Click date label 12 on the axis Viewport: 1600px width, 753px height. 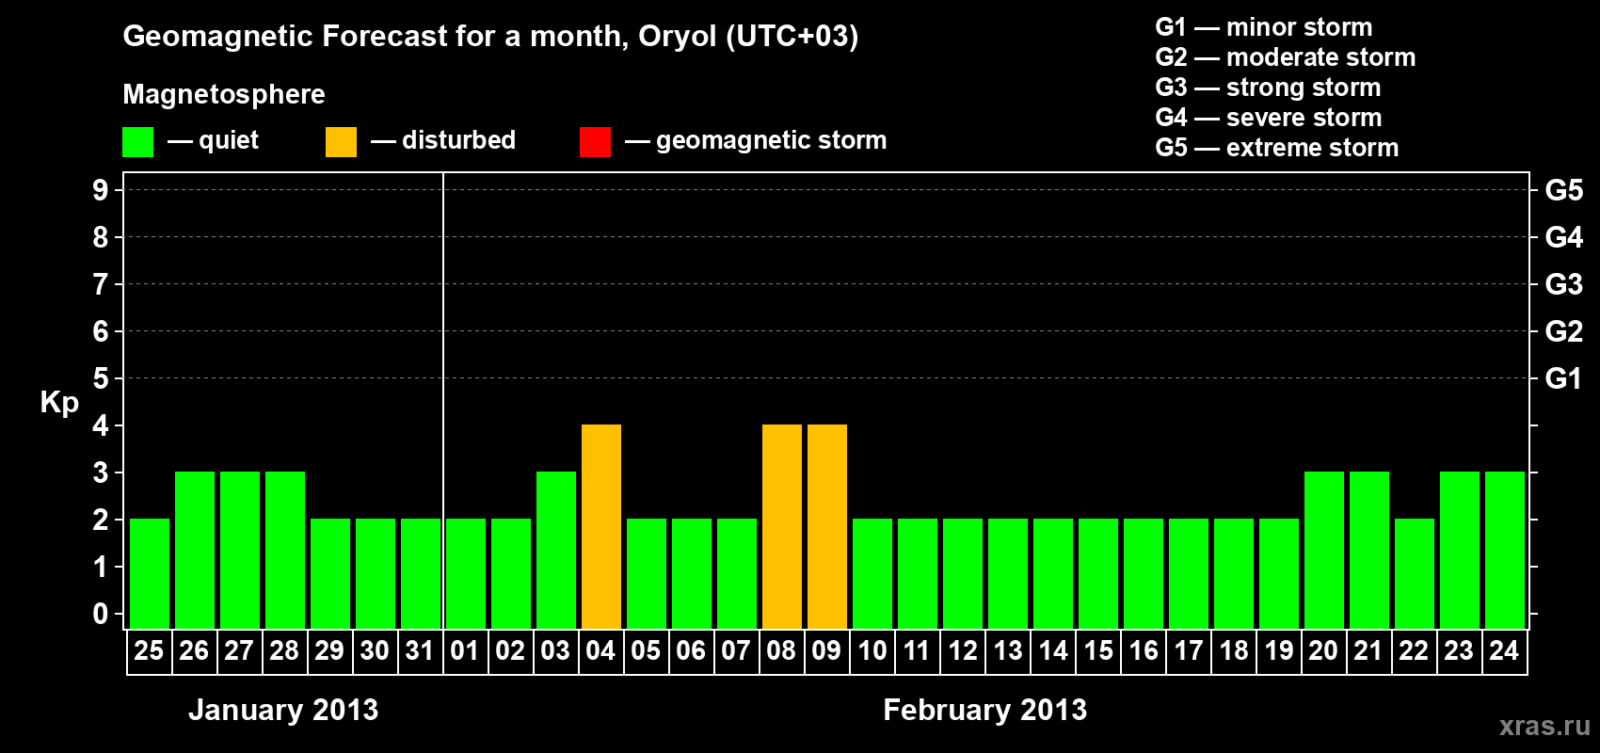(x=962, y=650)
